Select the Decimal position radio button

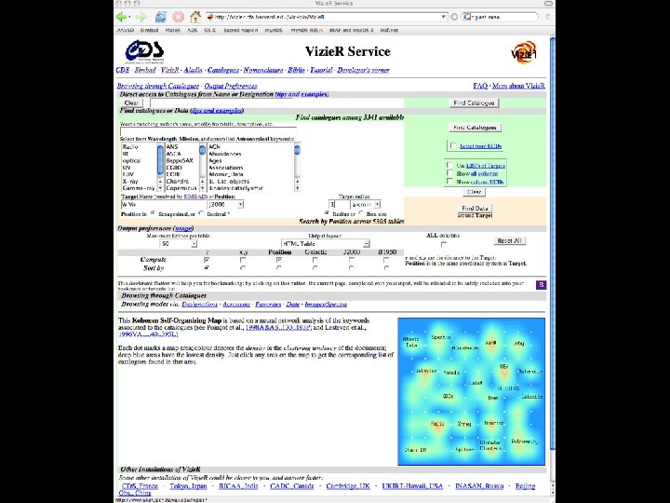(201, 213)
